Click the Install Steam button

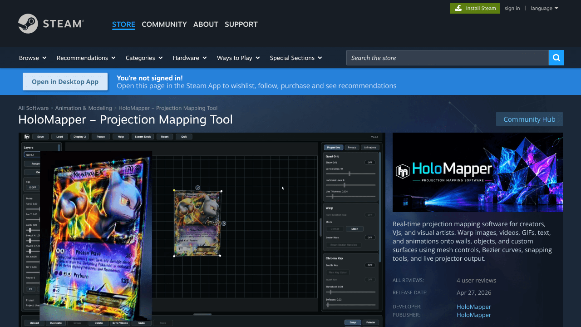475,8
